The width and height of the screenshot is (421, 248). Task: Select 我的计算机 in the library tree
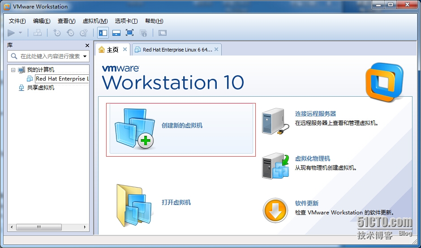(x=41, y=70)
